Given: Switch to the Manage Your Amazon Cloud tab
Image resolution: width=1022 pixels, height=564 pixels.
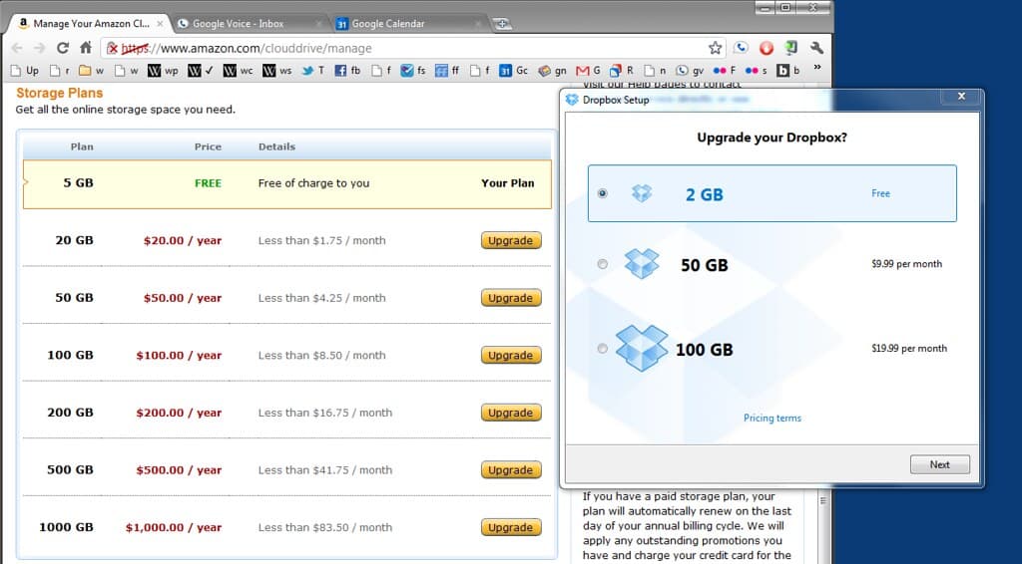Looking at the screenshot, I should [x=90, y=24].
